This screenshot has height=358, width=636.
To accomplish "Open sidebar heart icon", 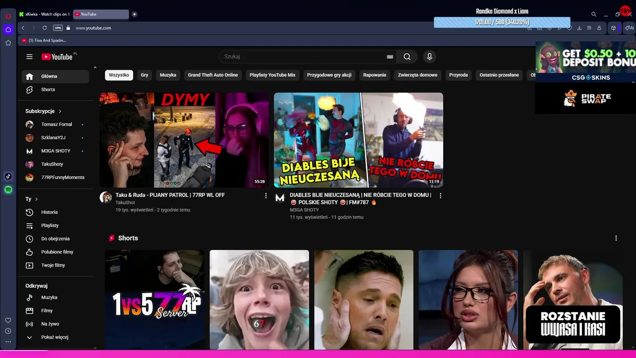I will (x=8, y=320).
